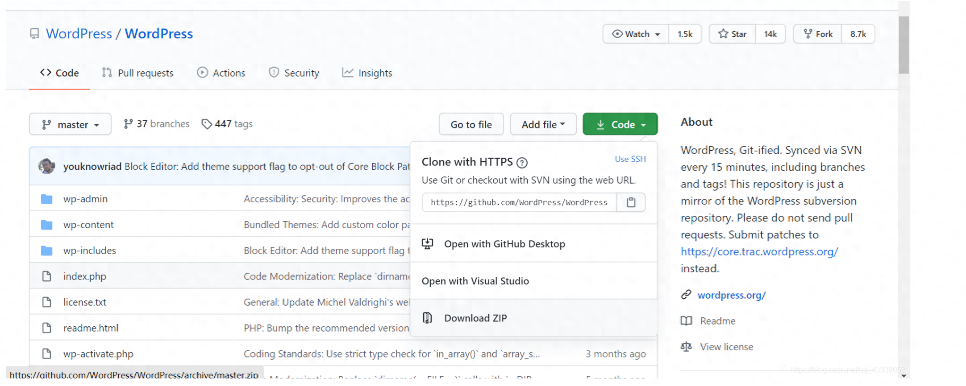Viewport: 966px width, 386px height.
Task: Open the Insights tab
Action: (x=367, y=73)
